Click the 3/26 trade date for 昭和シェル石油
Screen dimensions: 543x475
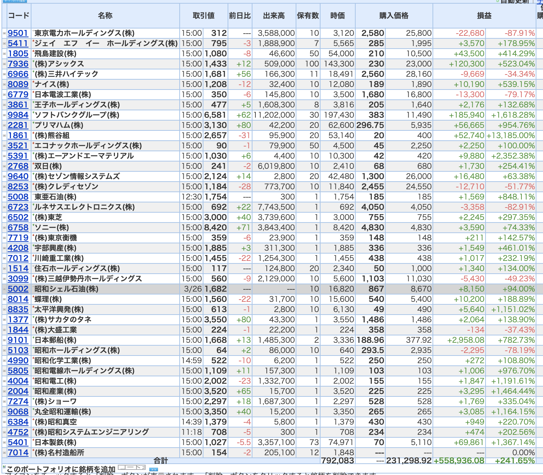click(193, 289)
